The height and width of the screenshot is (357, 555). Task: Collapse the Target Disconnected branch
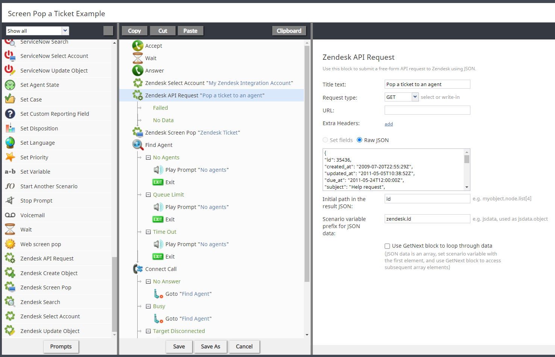[x=148, y=331]
